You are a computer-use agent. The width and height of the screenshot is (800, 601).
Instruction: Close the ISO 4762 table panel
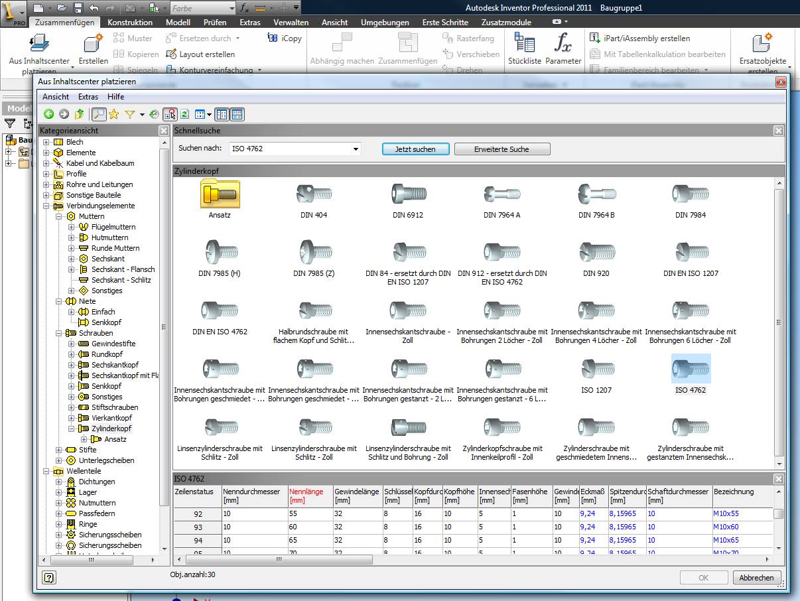click(x=779, y=478)
